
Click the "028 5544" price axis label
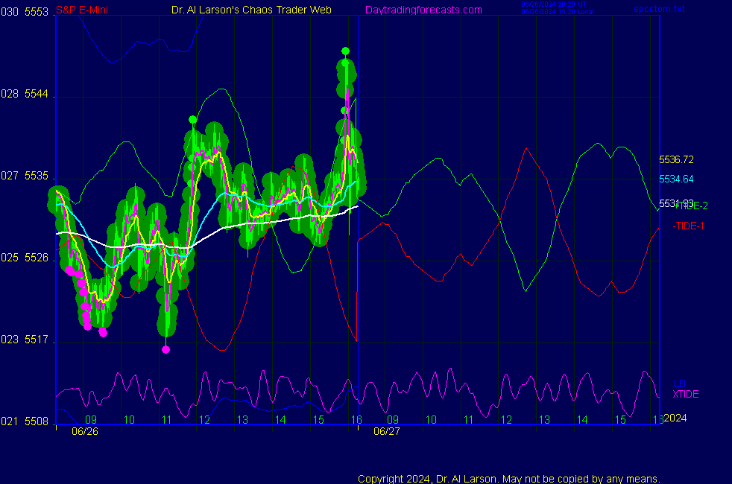click(x=25, y=94)
